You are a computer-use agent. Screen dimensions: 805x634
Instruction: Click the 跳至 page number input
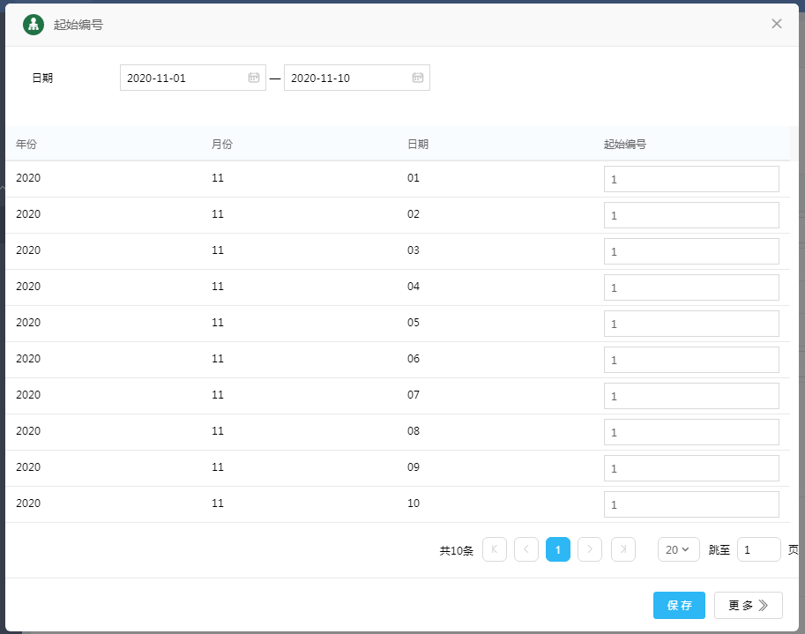click(x=758, y=549)
